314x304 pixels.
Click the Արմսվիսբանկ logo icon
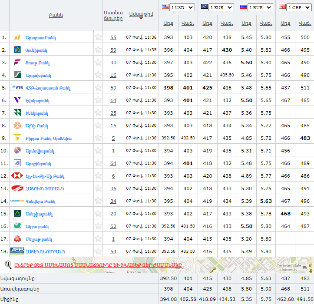click(17, 150)
